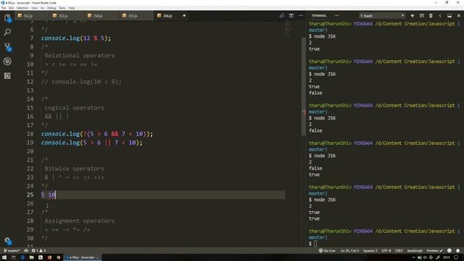Open terminal panel views ellipsis
Screen dimensions: 464x261
pyautogui.click(x=336, y=16)
